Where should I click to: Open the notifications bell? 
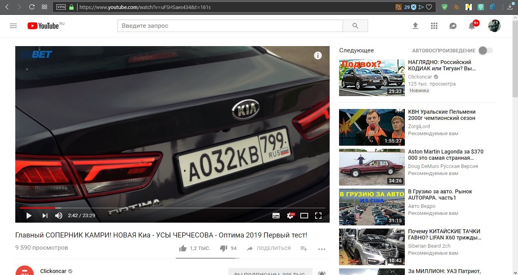point(472,26)
